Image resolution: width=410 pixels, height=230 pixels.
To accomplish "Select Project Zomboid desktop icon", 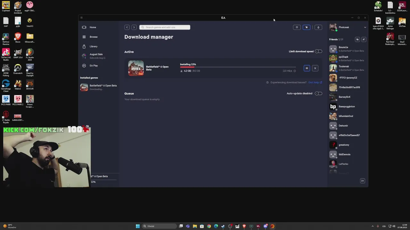I will (18, 8).
